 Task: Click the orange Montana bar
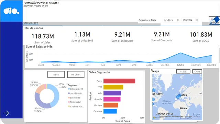[111, 105]
